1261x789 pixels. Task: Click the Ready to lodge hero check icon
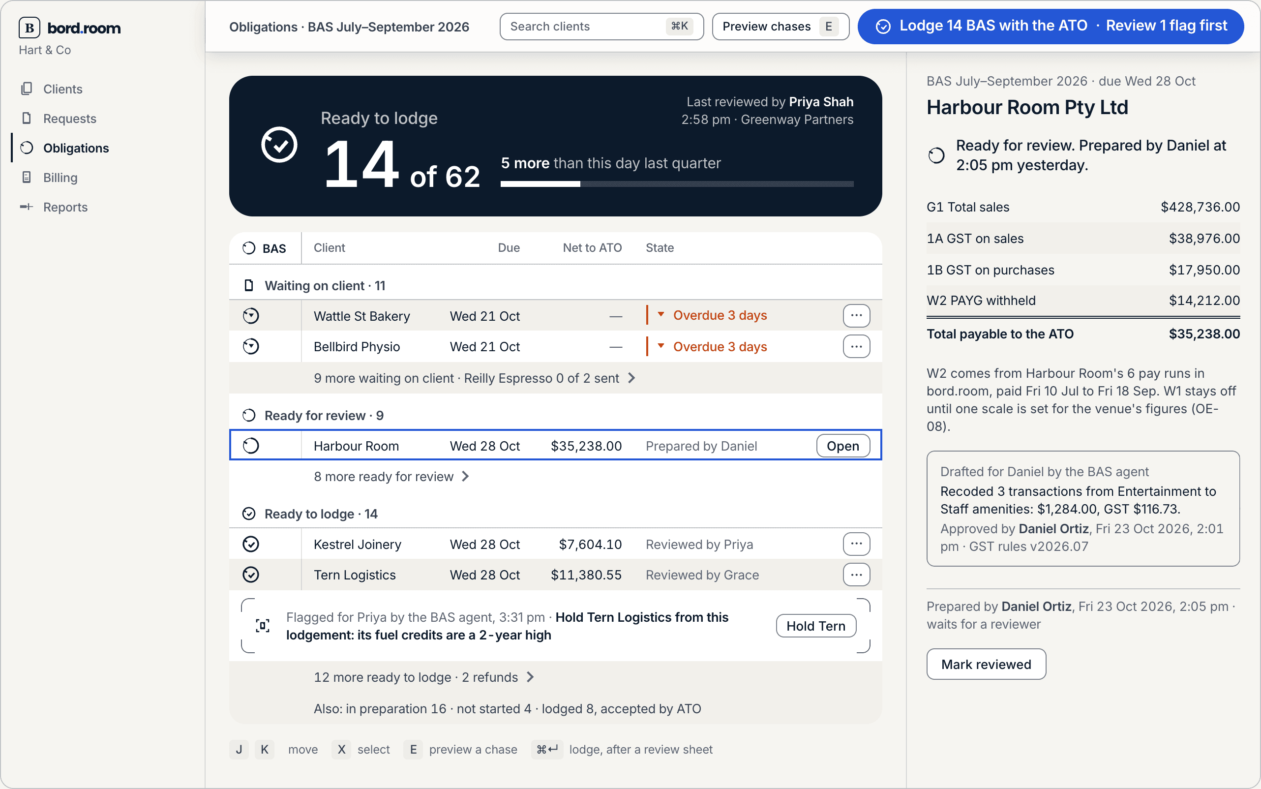click(279, 145)
